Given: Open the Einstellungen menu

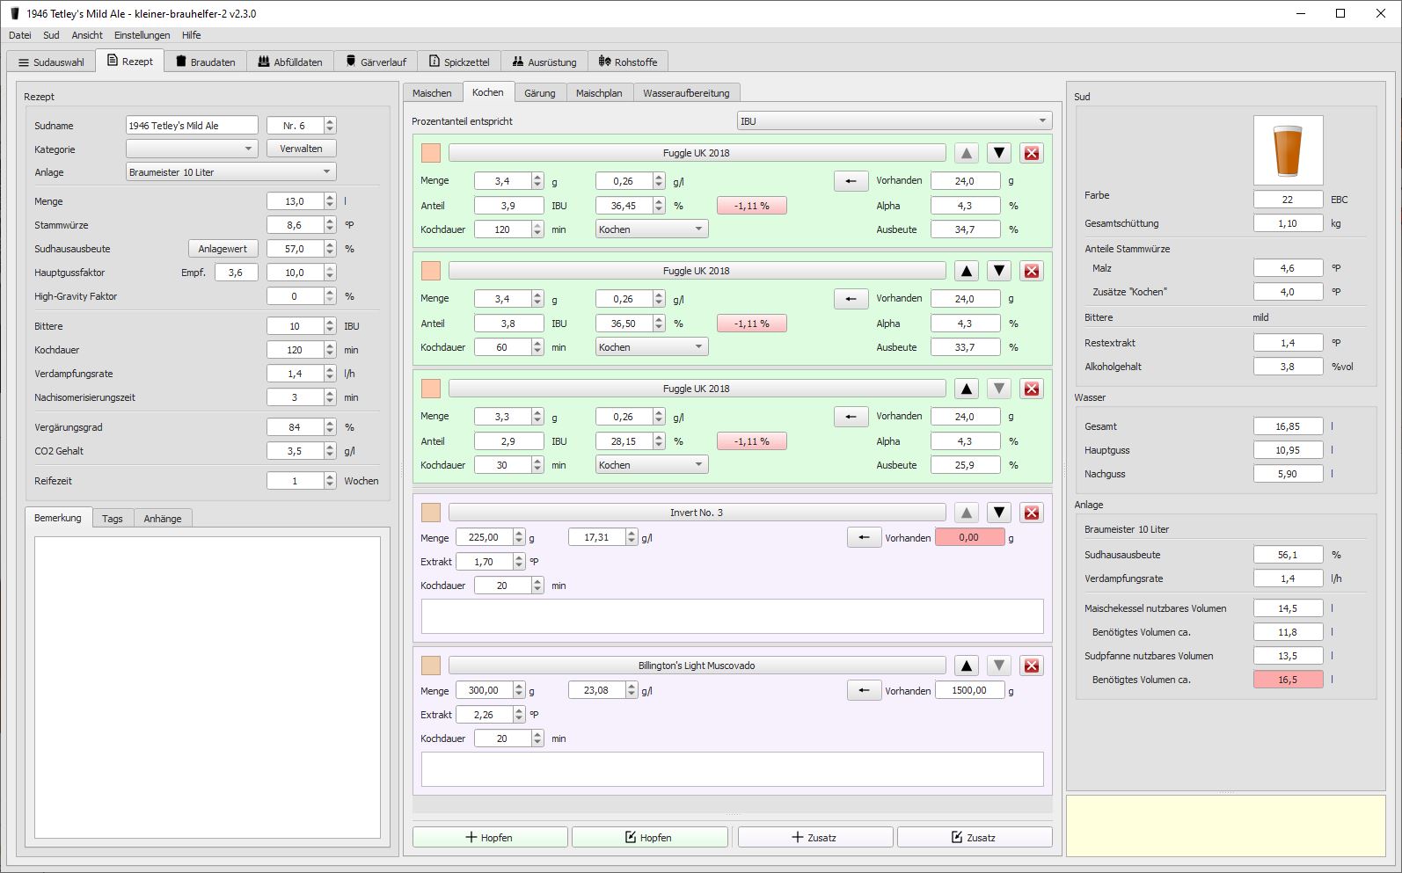Looking at the screenshot, I should [142, 35].
